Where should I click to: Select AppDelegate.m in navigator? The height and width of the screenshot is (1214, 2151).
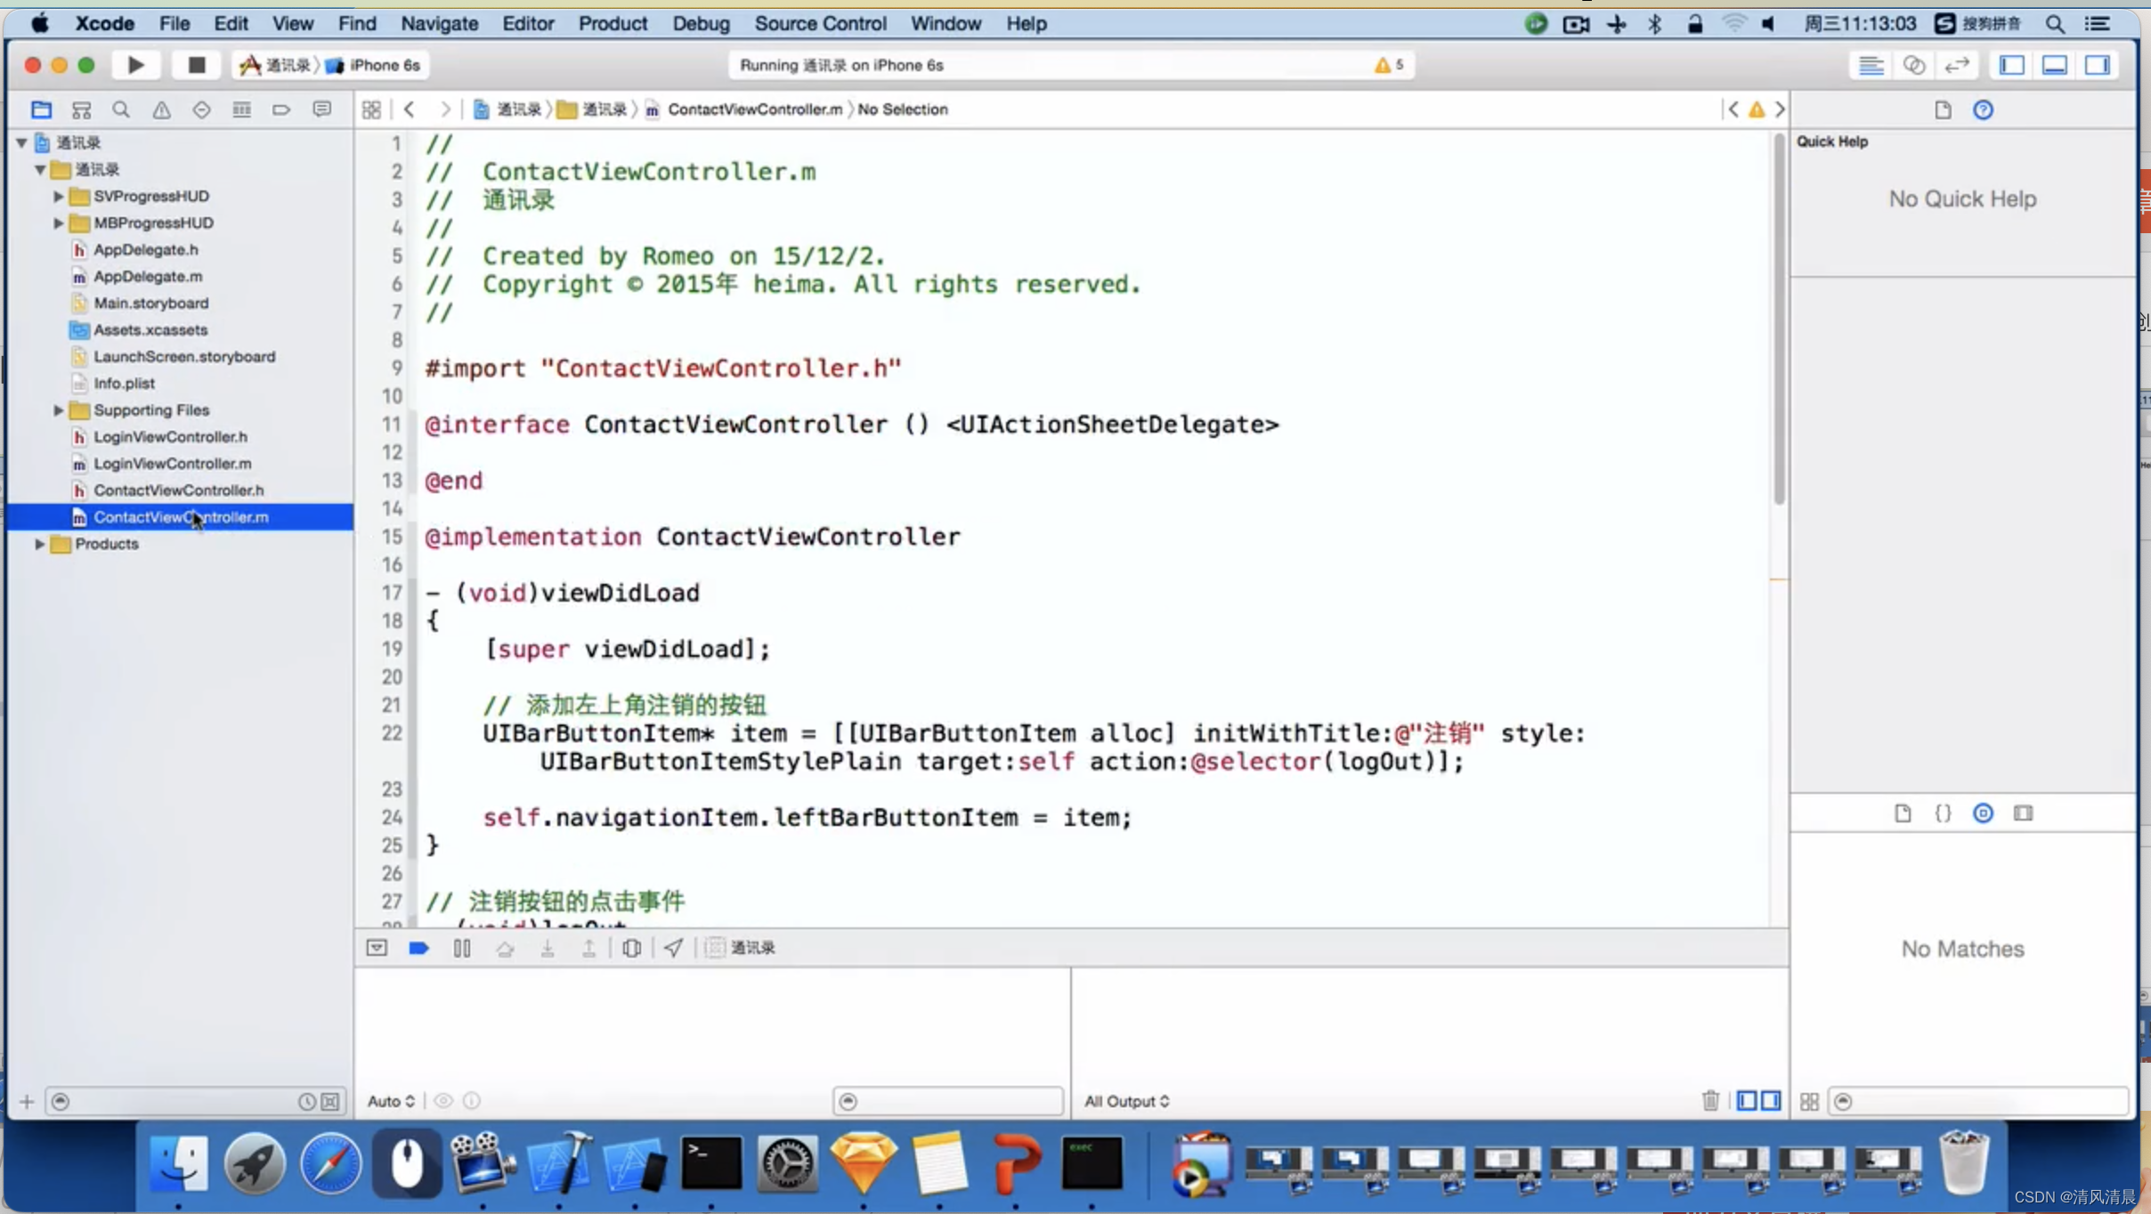coord(148,276)
